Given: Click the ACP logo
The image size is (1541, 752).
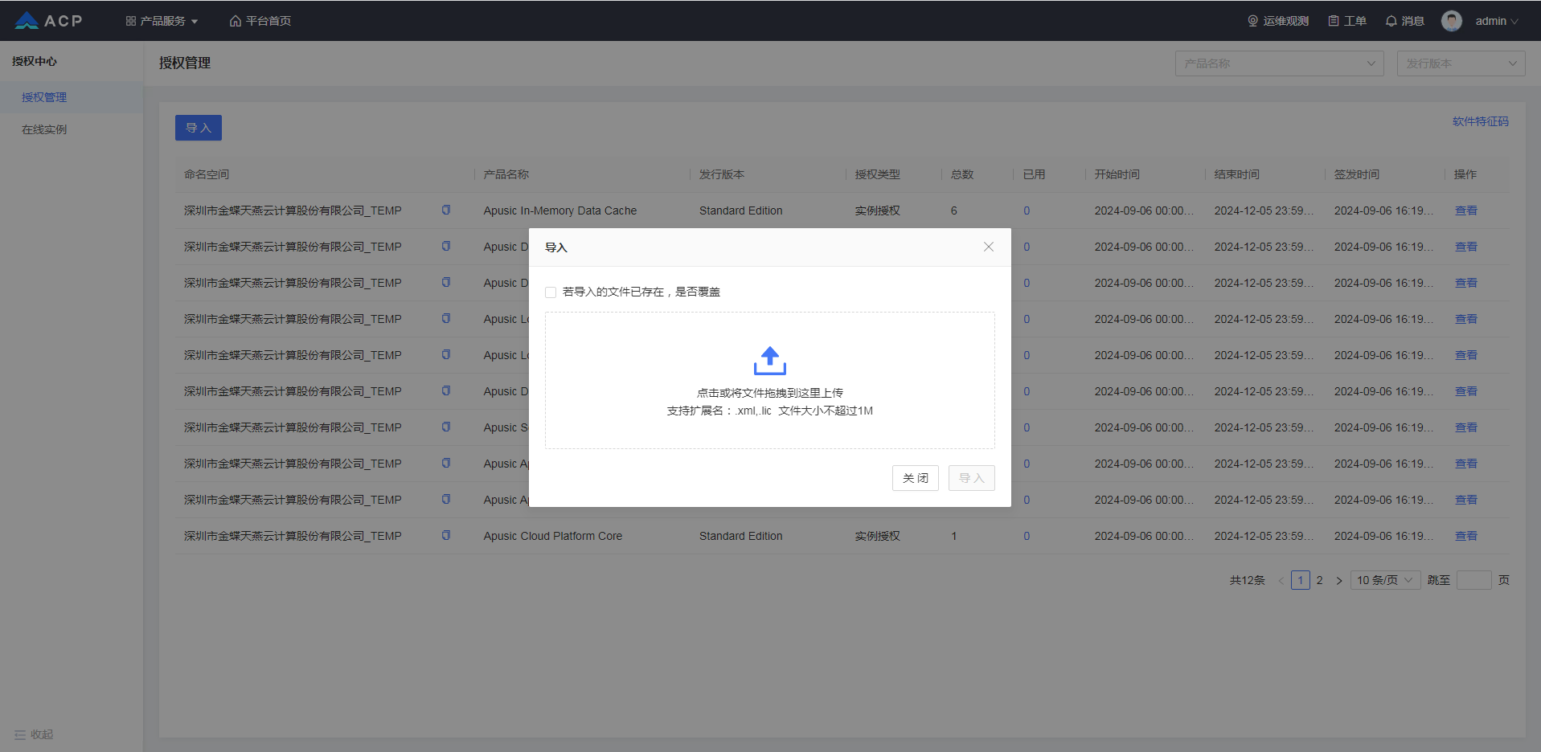Looking at the screenshot, I should 48,21.
